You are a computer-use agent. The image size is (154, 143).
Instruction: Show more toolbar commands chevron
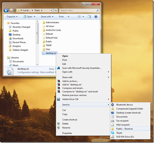click(x=69, y=17)
